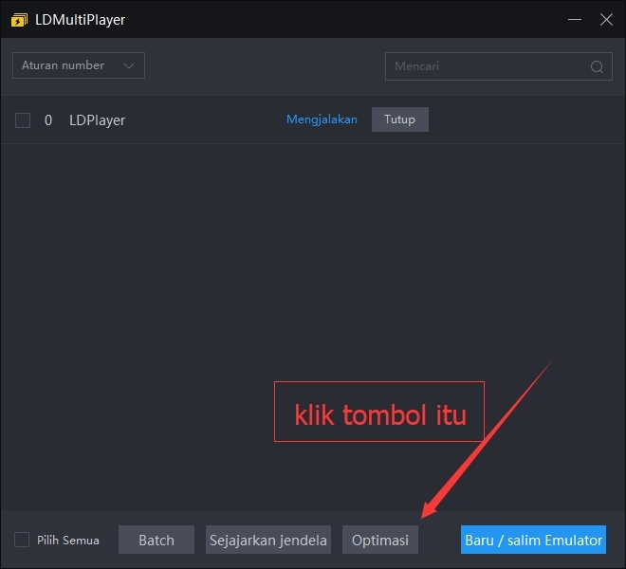Close the LDMultiPlayer window
This screenshot has width=626, height=569.
(606, 19)
